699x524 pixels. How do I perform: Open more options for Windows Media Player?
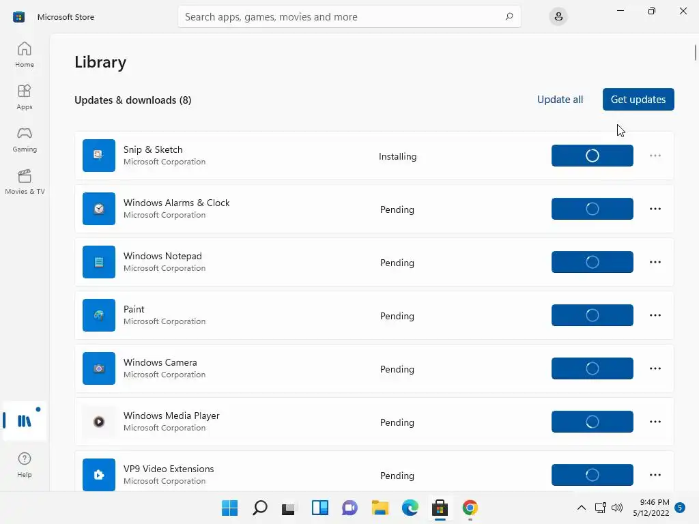point(655,422)
